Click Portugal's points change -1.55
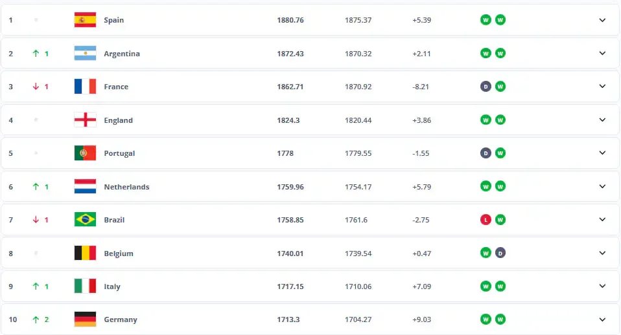The image size is (621, 335). click(x=421, y=153)
